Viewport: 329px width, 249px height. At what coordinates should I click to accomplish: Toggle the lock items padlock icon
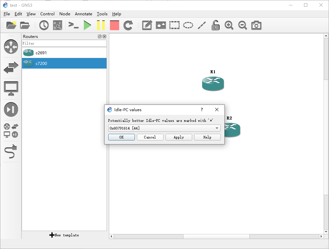click(x=215, y=25)
